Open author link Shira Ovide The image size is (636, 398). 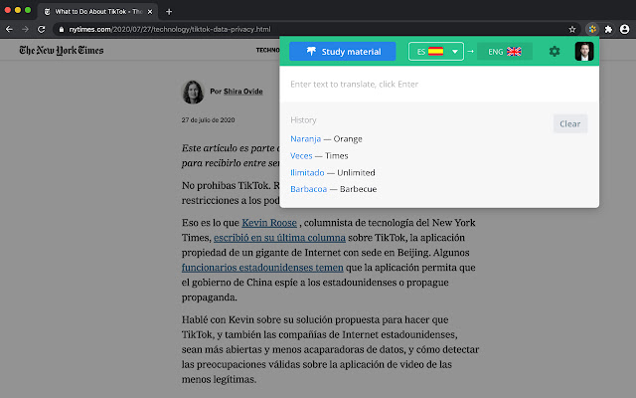[242, 92]
